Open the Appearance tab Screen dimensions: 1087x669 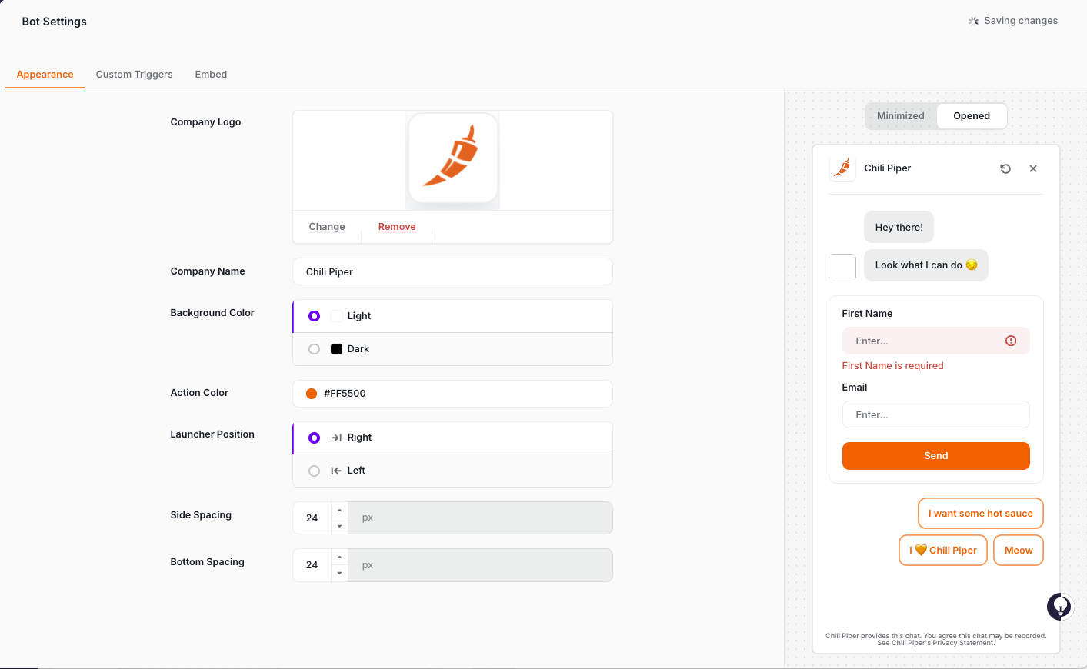click(45, 75)
